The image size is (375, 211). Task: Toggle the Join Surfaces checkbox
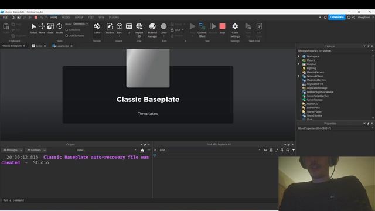click(x=67, y=36)
